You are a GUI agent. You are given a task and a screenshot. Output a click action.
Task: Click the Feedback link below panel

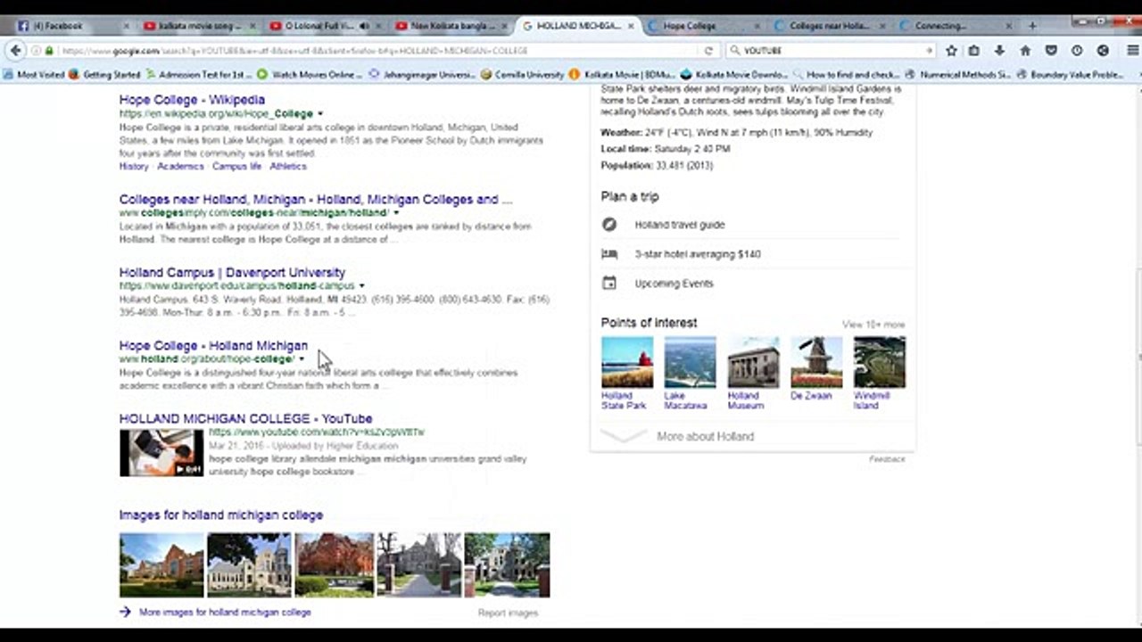(x=887, y=459)
